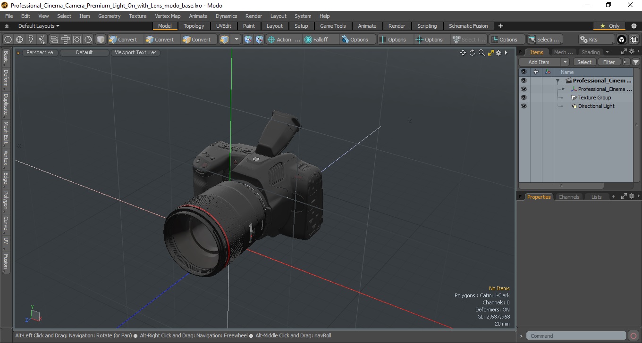Click the Kits gear button
Screen dimensions: 642x343
tap(596, 40)
